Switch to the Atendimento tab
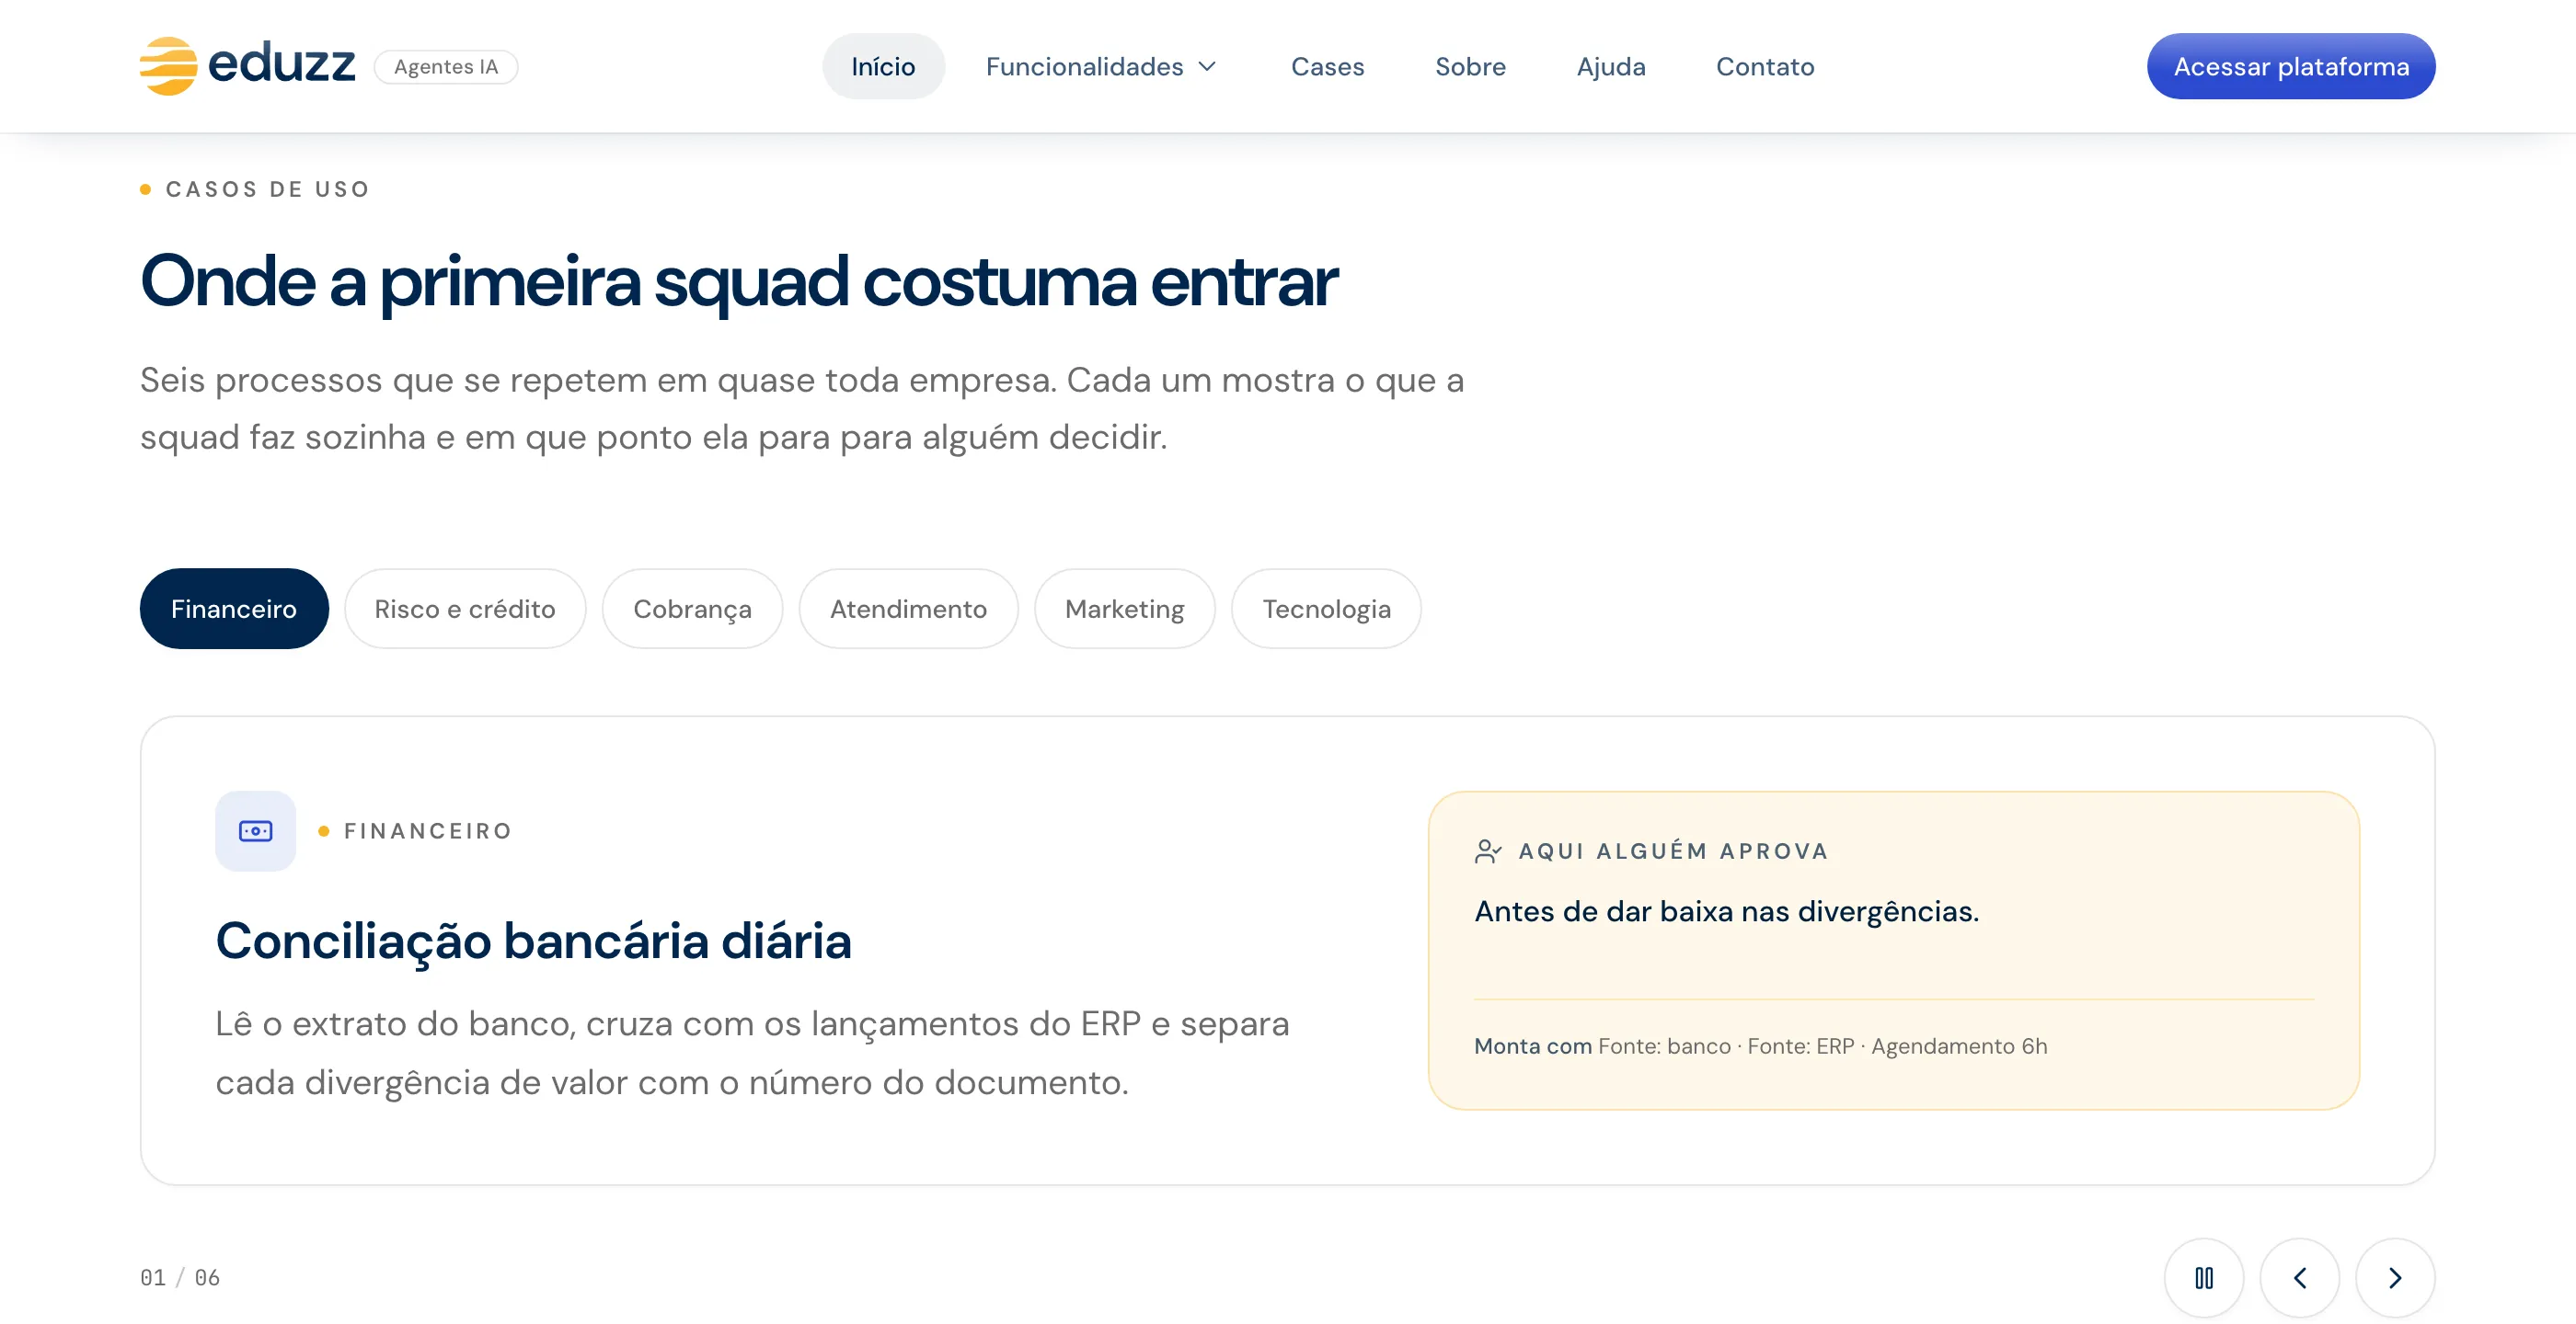This screenshot has height=1324, width=2576. (x=908, y=609)
